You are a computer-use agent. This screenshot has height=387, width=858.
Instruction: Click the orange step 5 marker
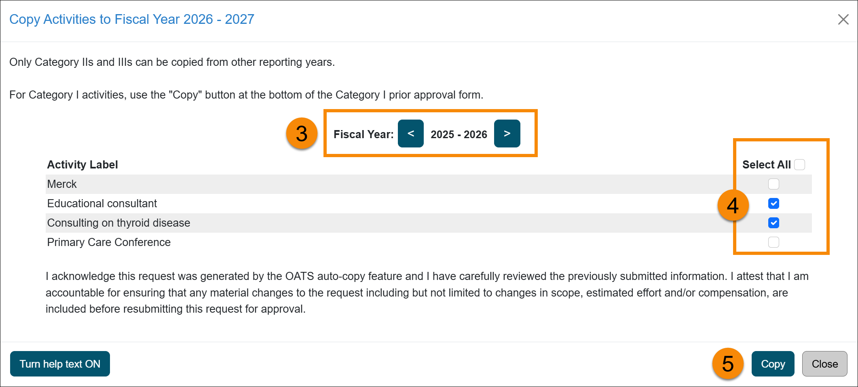coord(728,364)
